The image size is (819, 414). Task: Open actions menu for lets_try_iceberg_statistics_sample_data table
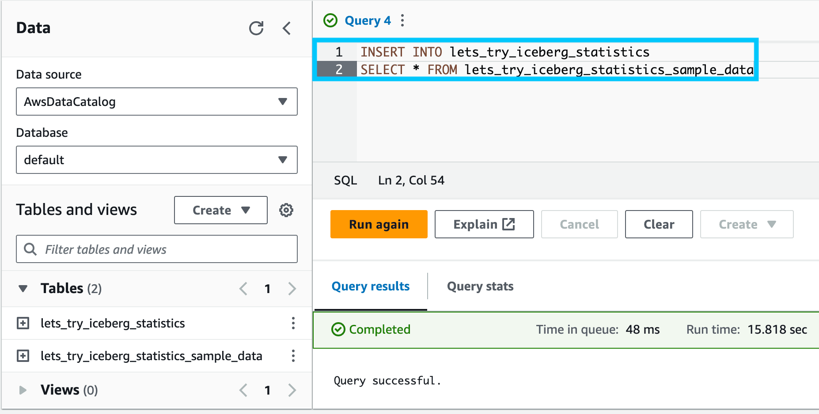pyautogui.click(x=293, y=356)
